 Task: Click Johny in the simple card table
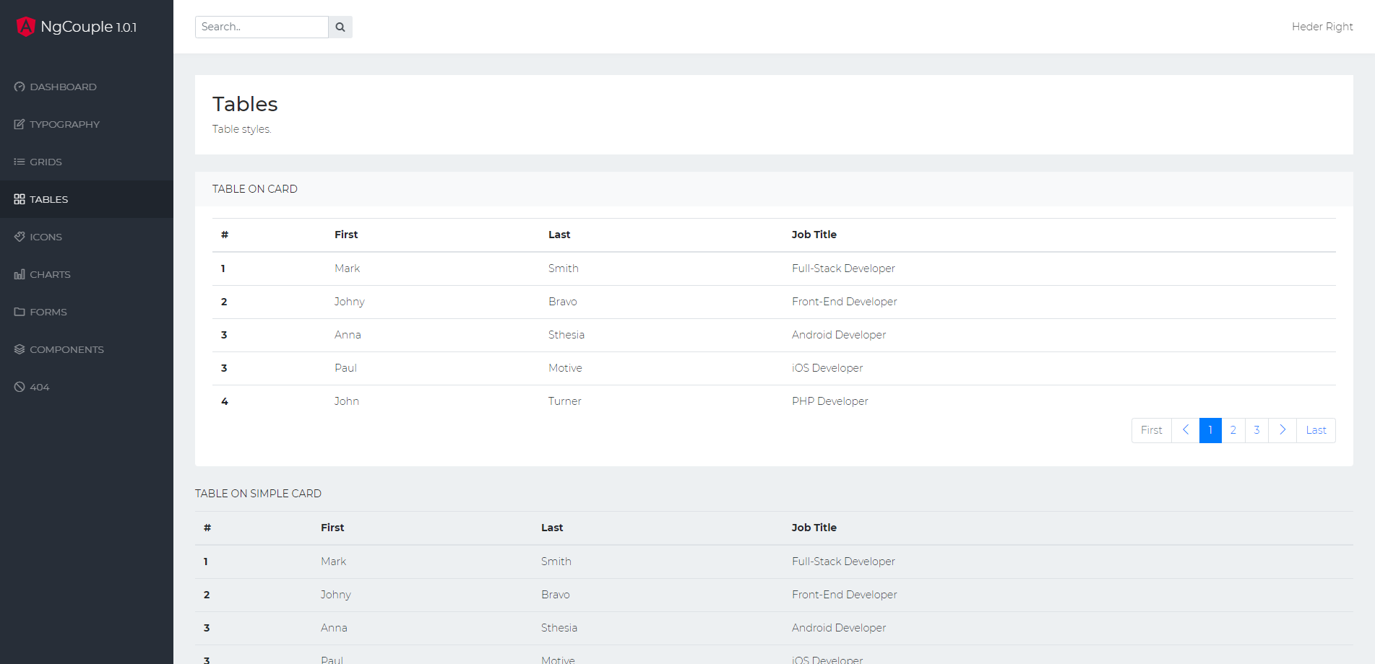point(336,595)
